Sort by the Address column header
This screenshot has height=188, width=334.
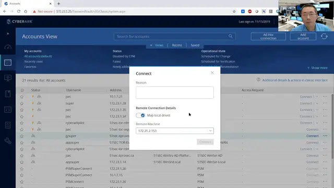click(x=115, y=90)
